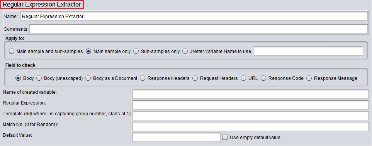The width and height of the screenshot is (372, 146).
Task: Choose 'URL' as field to check
Action: point(243,78)
